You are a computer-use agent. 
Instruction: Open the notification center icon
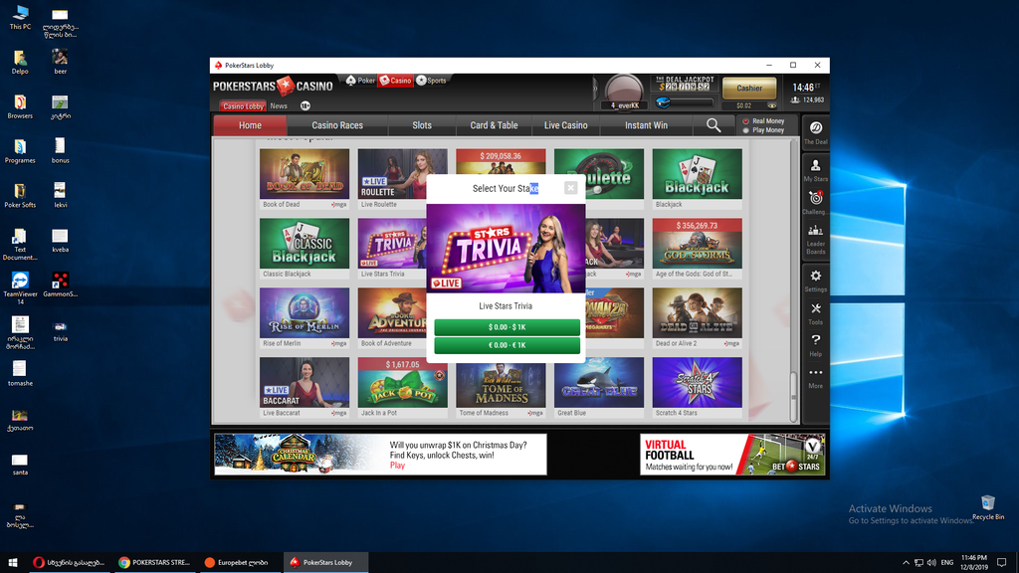point(1001,563)
